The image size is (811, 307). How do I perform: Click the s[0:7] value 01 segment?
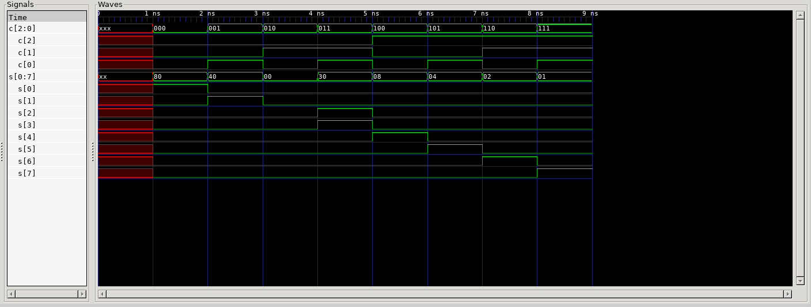tap(564, 76)
